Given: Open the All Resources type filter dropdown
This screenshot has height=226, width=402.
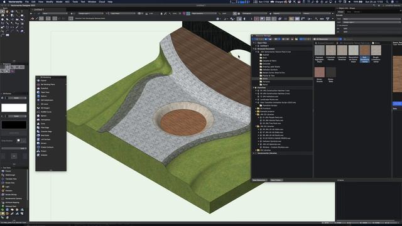Looking at the screenshot, I should 327,39.
